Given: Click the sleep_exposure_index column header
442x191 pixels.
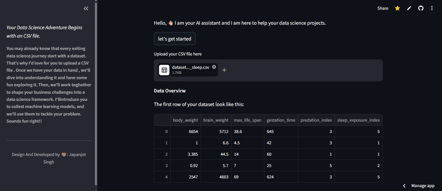Looking at the screenshot, I should (x=358, y=120).
